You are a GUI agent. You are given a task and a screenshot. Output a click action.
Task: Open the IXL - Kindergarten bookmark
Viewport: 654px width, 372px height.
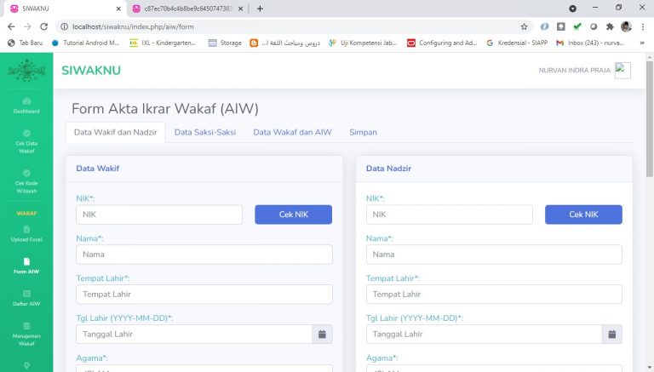(163, 43)
